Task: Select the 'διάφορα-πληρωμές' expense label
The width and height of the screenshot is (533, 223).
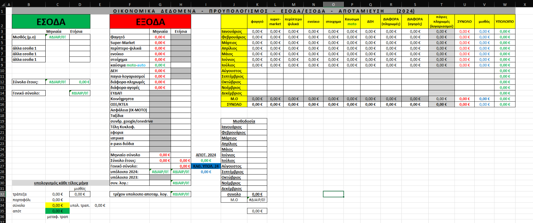Action: (130, 82)
